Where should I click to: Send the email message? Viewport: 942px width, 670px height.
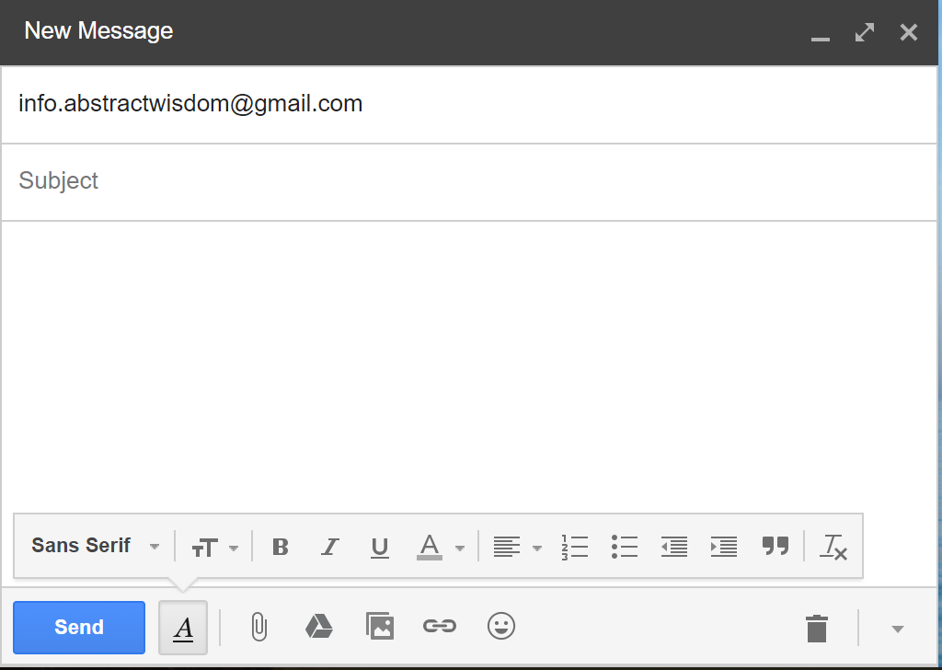tap(79, 628)
